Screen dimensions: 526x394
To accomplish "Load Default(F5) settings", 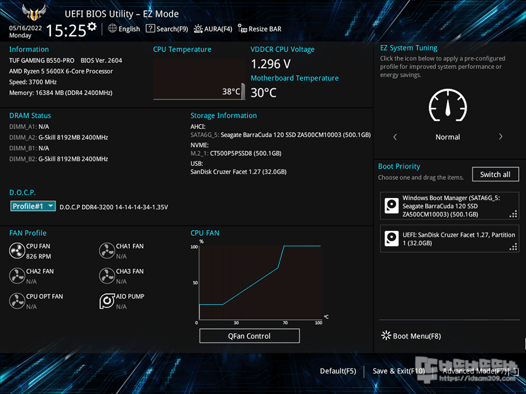I will (x=338, y=371).
